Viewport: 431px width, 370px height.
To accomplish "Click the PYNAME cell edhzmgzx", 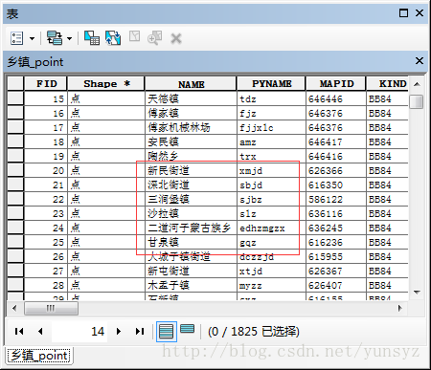I will [271, 228].
